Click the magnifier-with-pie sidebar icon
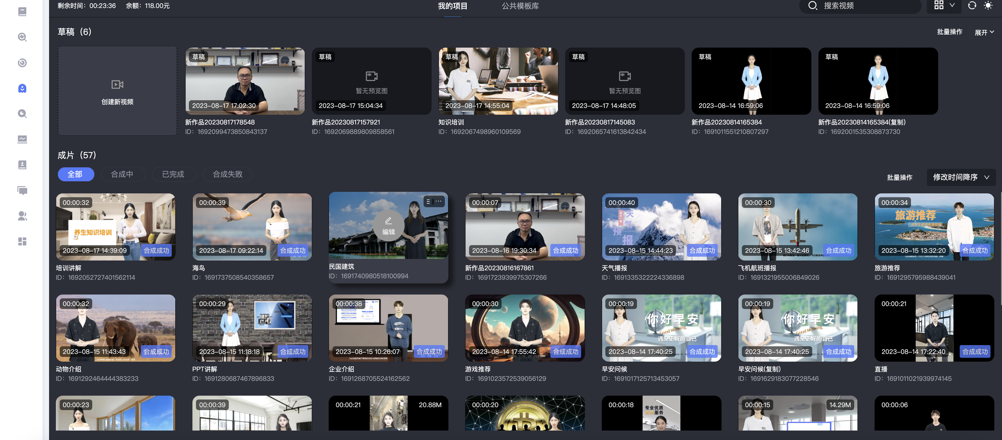Viewport: 1002px width, 440px height. point(22,114)
